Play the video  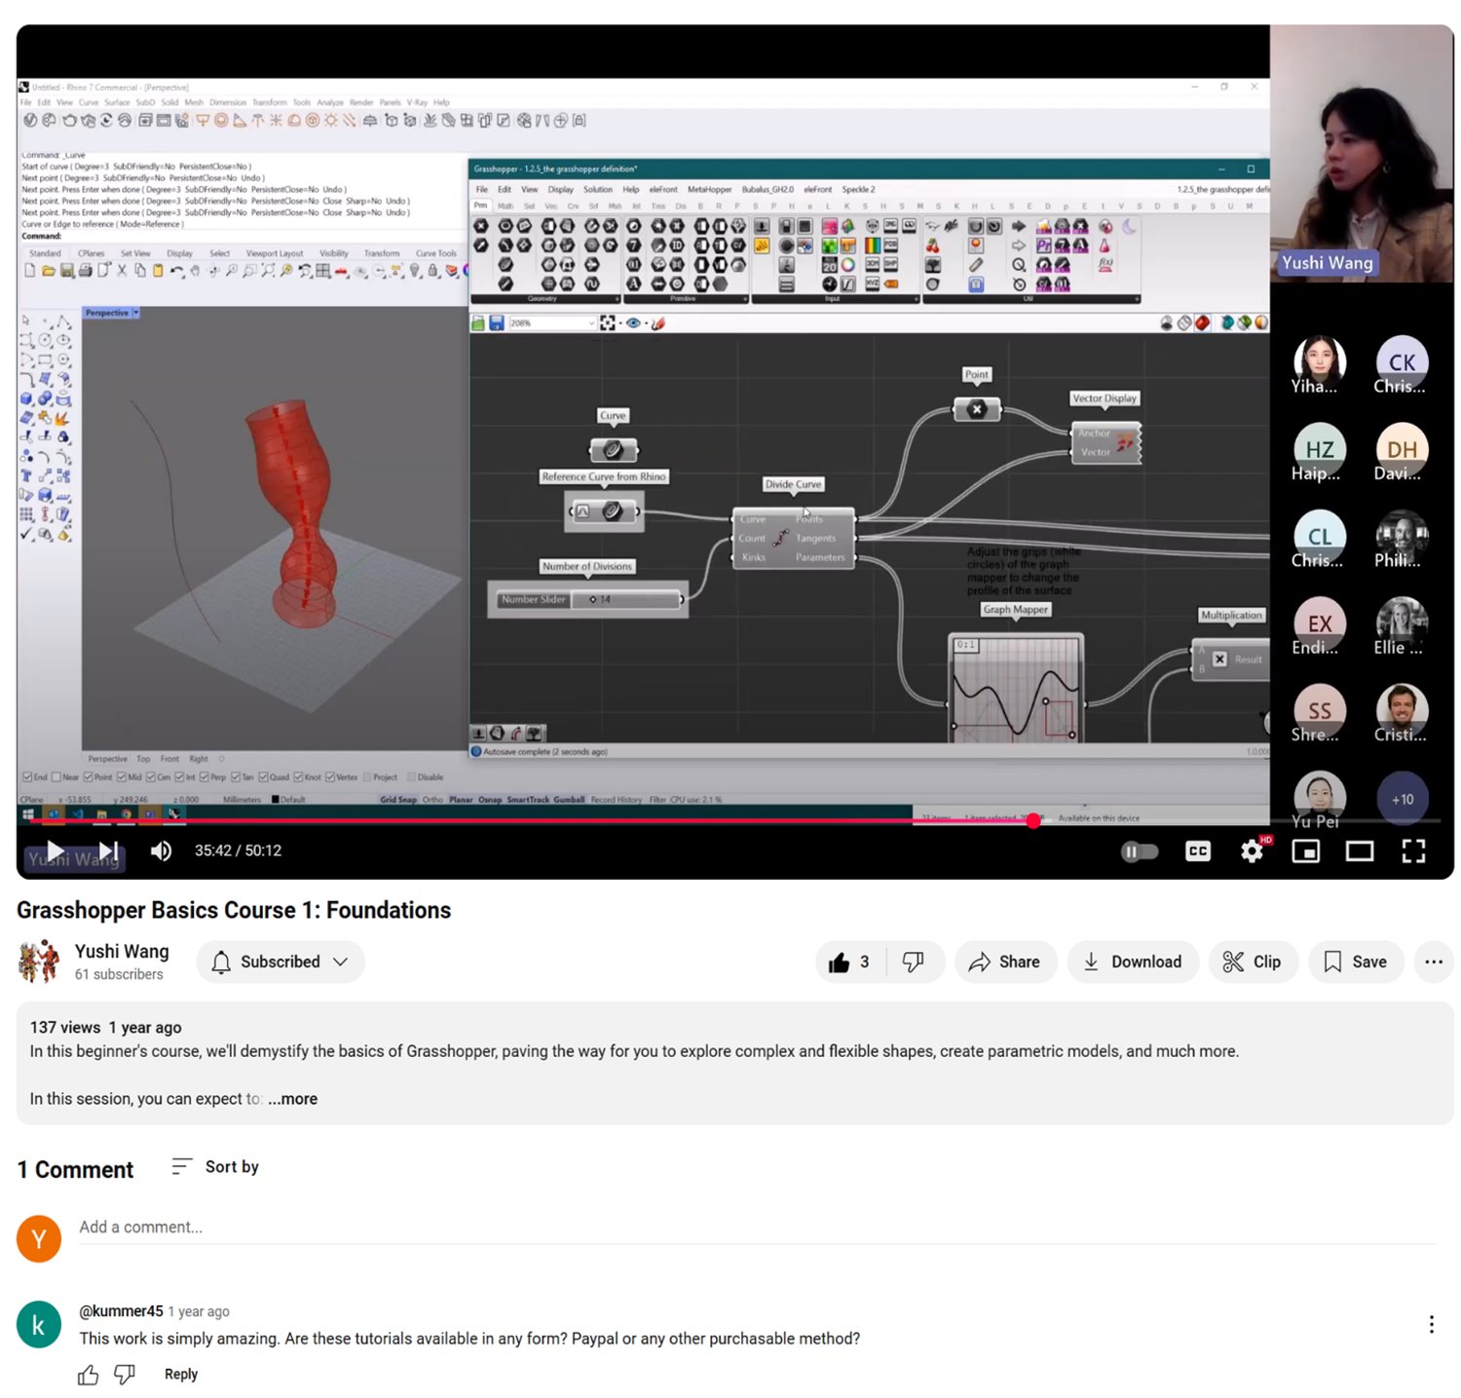pyautogui.click(x=56, y=851)
